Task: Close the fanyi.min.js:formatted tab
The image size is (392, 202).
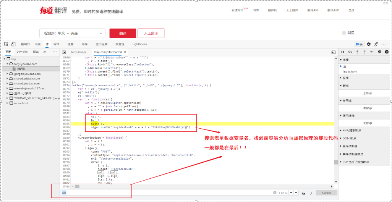Action: [x=125, y=52]
